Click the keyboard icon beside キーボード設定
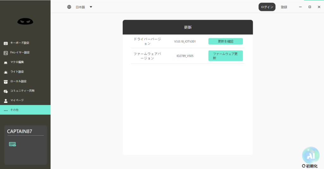 coord(6,43)
